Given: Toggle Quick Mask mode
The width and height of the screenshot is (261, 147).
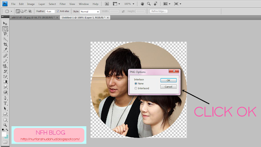Looking at the screenshot, I should click(x=5, y=142).
